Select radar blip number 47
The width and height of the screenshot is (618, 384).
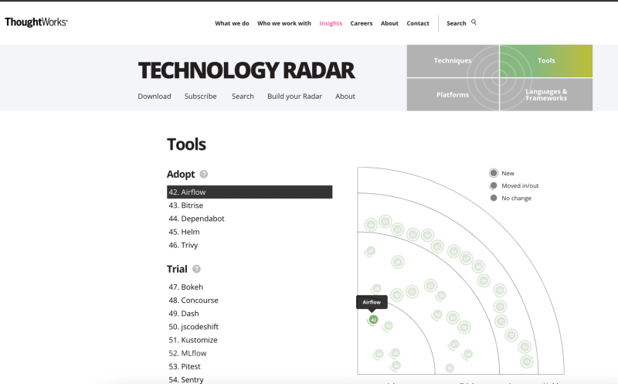[x=371, y=251]
